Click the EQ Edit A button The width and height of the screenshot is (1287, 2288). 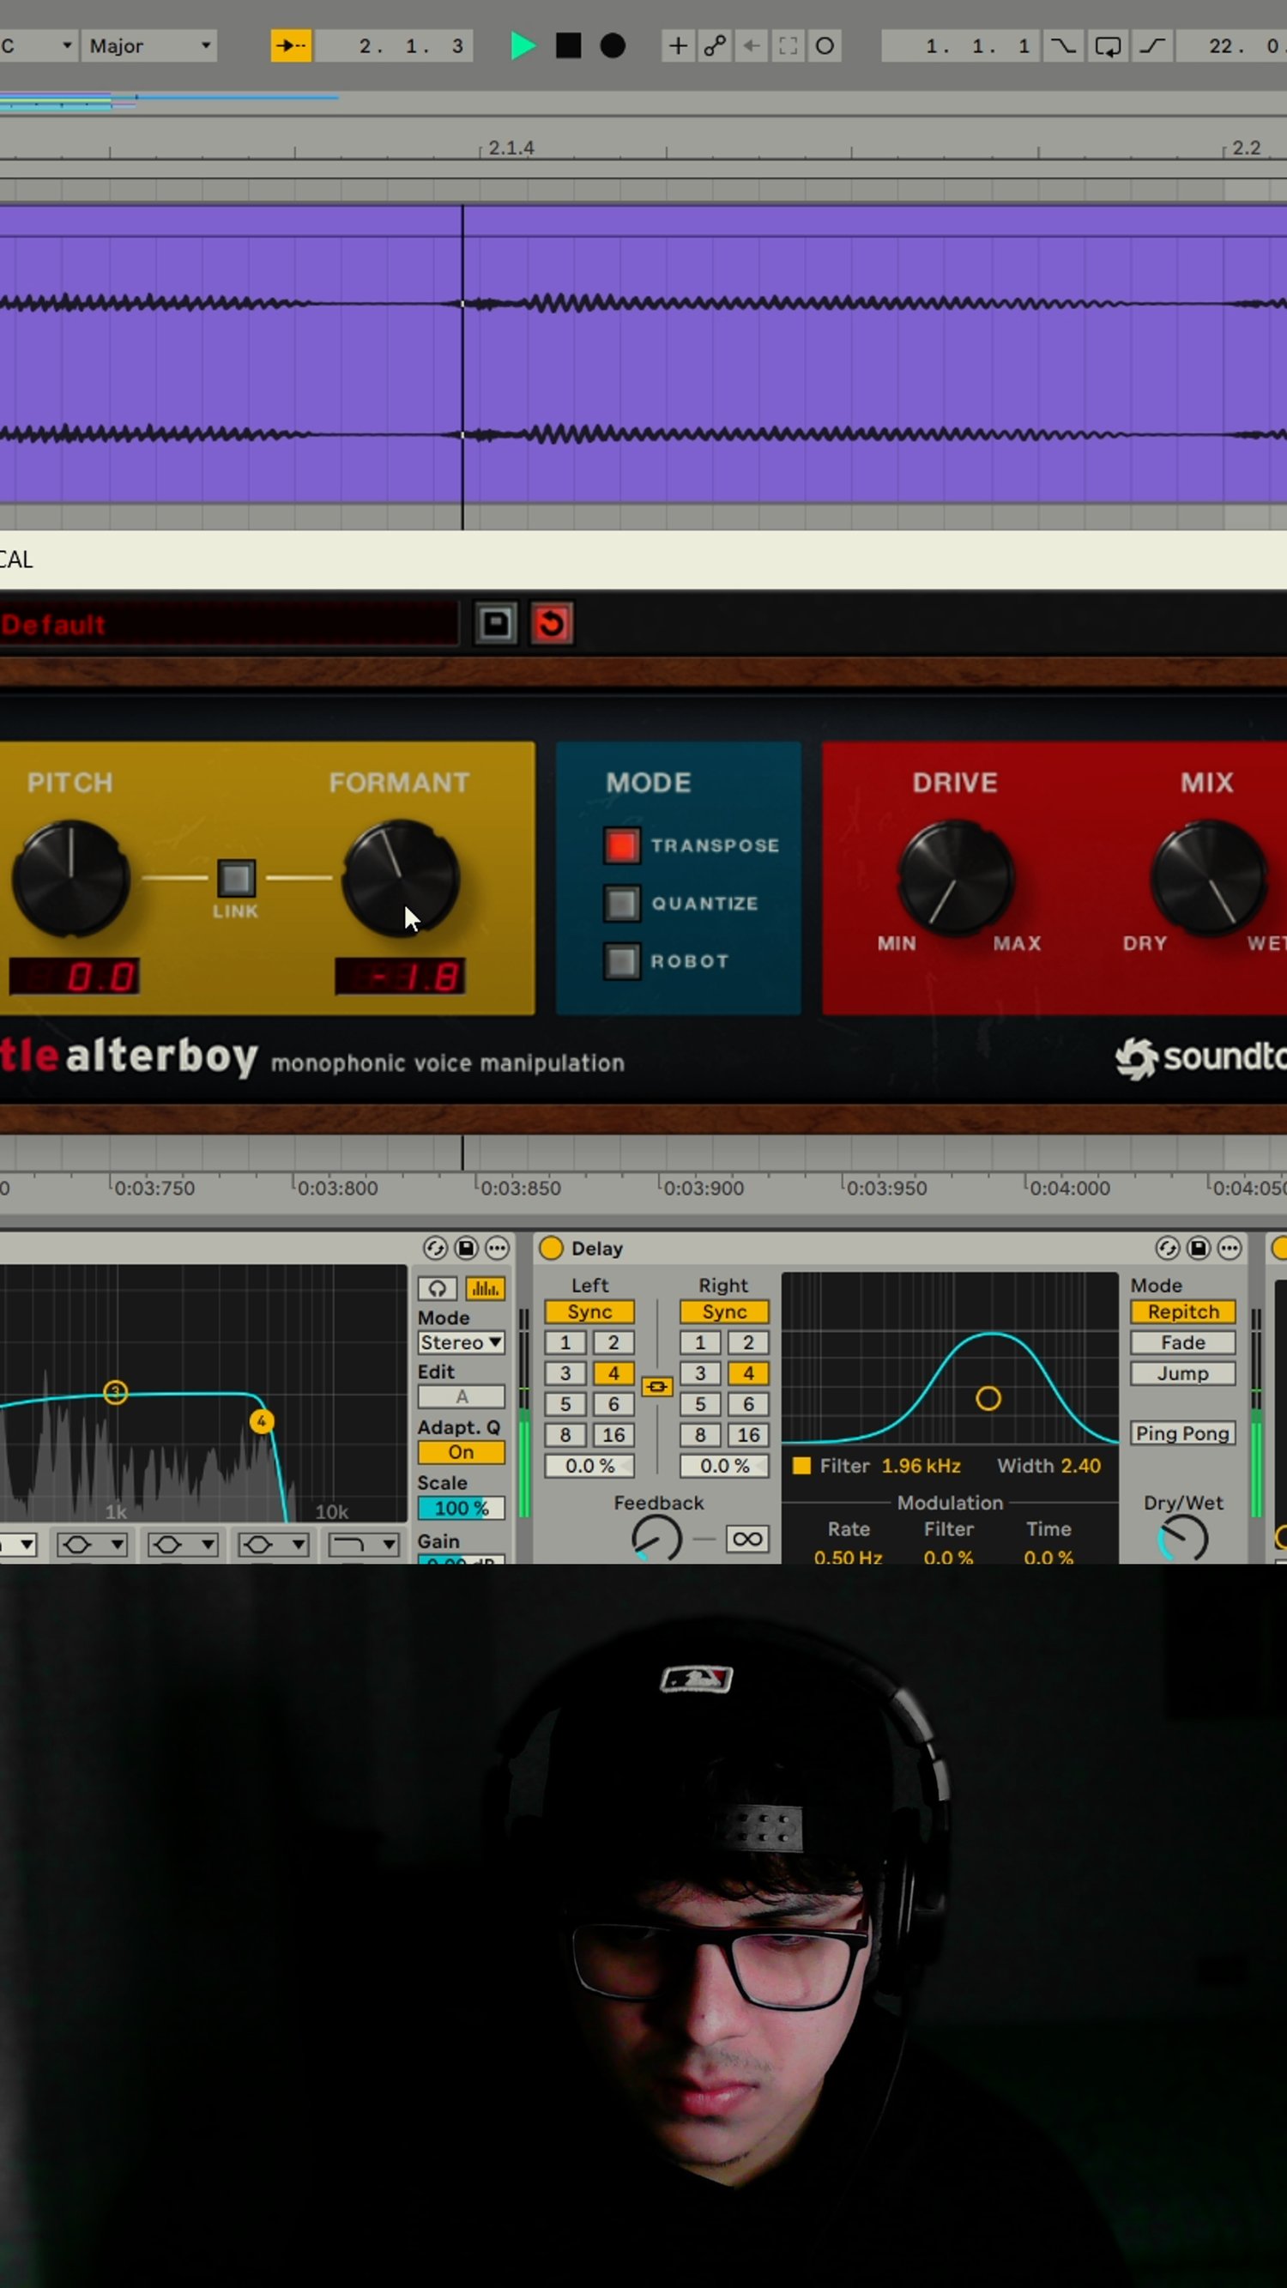point(461,1397)
